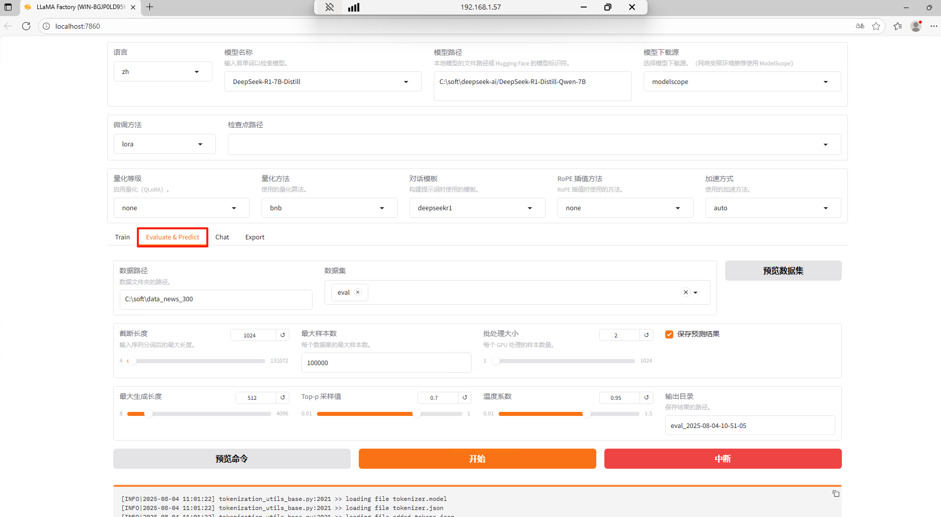
Task: Adjust the Top-p 采样值 slider
Action: click(x=389, y=413)
